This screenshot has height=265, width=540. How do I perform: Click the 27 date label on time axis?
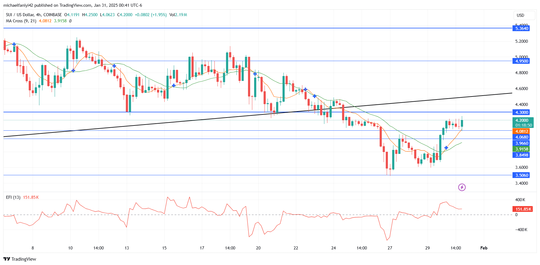pyautogui.click(x=390, y=248)
